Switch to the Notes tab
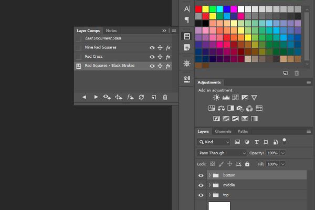The height and width of the screenshot is (210, 315). 111,31
